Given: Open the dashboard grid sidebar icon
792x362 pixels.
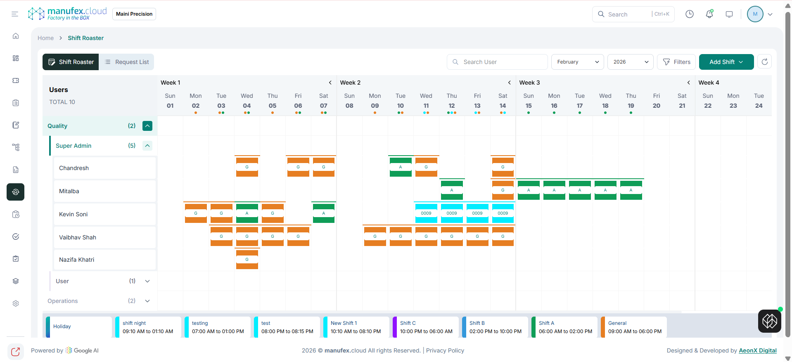Looking at the screenshot, I should point(16,58).
